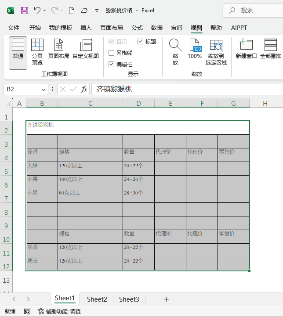The height and width of the screenshot is (317, 283).
Task: Add a new sheet with plus button
Action: 166,299
